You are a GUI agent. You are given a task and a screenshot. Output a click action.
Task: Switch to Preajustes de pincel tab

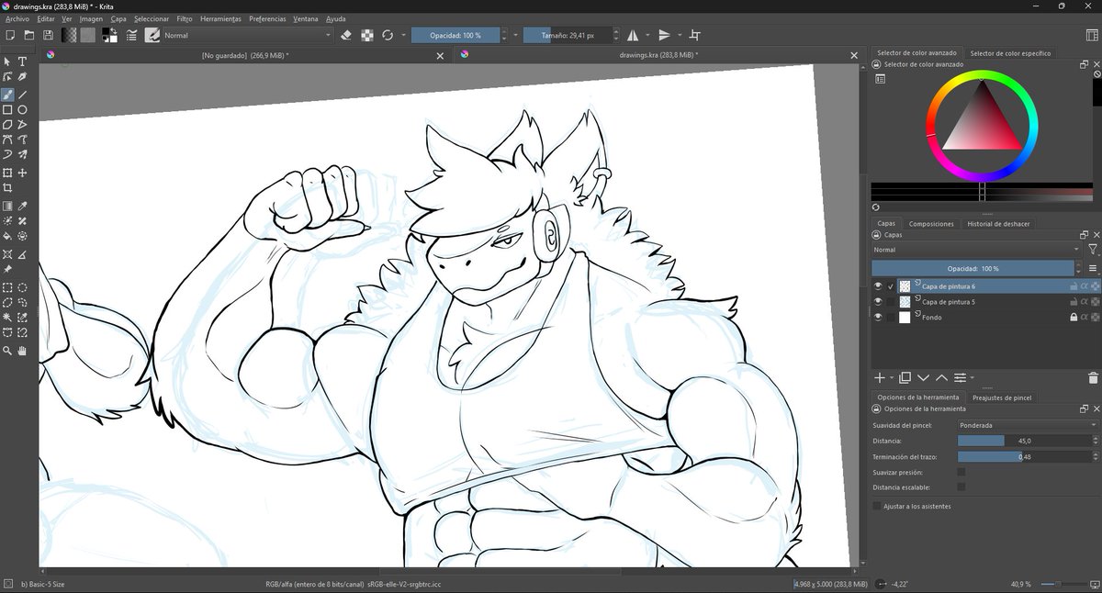point(1002,397)
